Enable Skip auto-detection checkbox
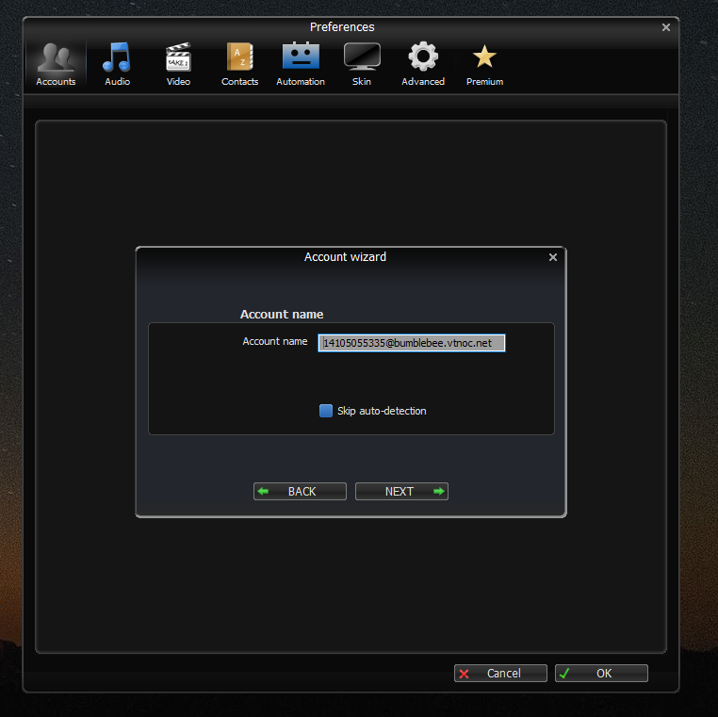The image size is (718, 717). [x=326, y=411]
